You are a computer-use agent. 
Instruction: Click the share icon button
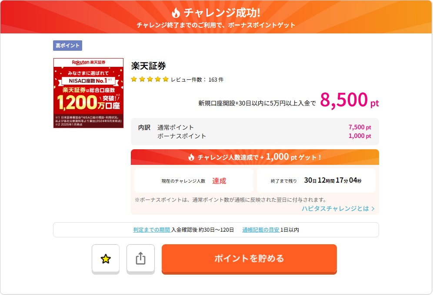tap(140, 259)
